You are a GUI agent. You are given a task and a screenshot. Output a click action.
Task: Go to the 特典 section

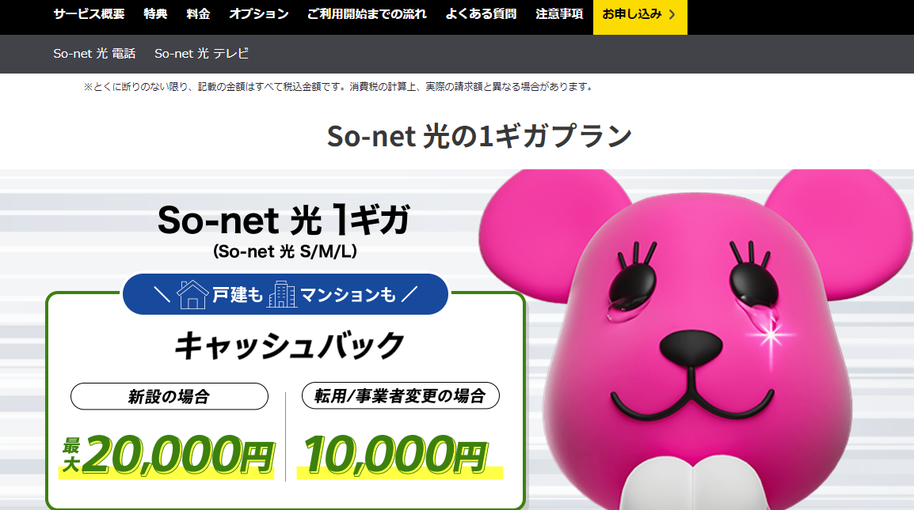click(x=156, y=14)
